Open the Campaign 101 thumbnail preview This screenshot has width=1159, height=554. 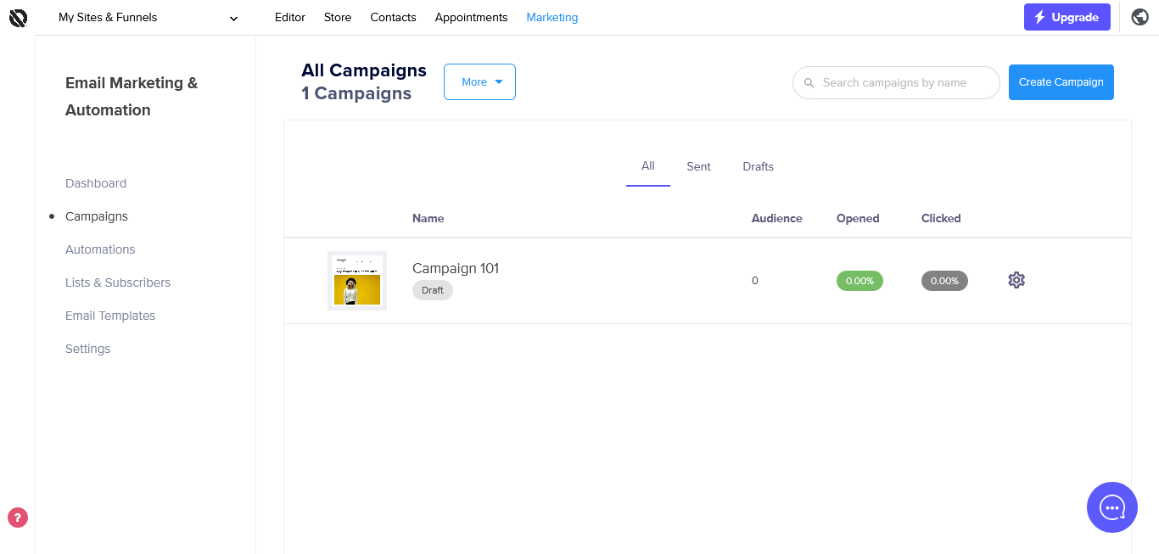(x=357, y=281)
